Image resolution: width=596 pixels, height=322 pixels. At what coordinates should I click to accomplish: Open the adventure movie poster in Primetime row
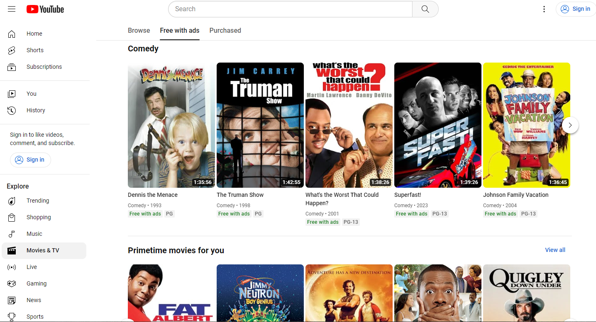(349, 293)
